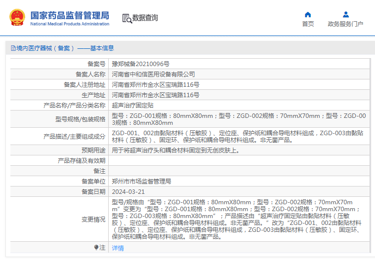Click the 境内医疗器械（备案）——基本信息 heading
Screen dimensions: 375x260
65,48
